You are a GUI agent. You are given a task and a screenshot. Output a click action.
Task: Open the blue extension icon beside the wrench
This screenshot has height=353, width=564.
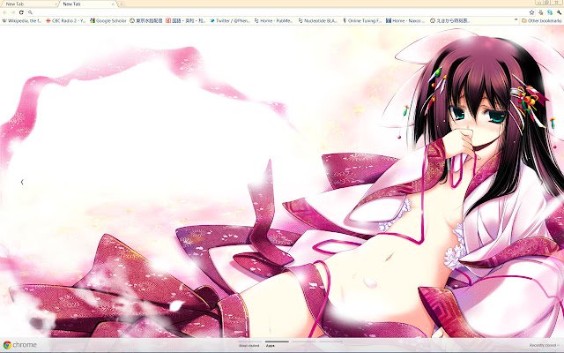(x=550, y=12)
